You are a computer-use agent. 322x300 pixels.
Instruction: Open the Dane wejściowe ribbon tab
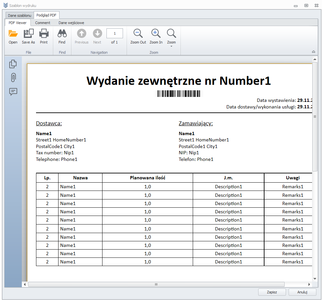pyautogui.click(x=71, y=23)
